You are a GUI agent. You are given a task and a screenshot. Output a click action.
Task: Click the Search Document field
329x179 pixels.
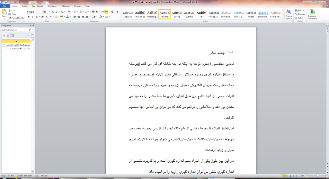coord(15,30)
